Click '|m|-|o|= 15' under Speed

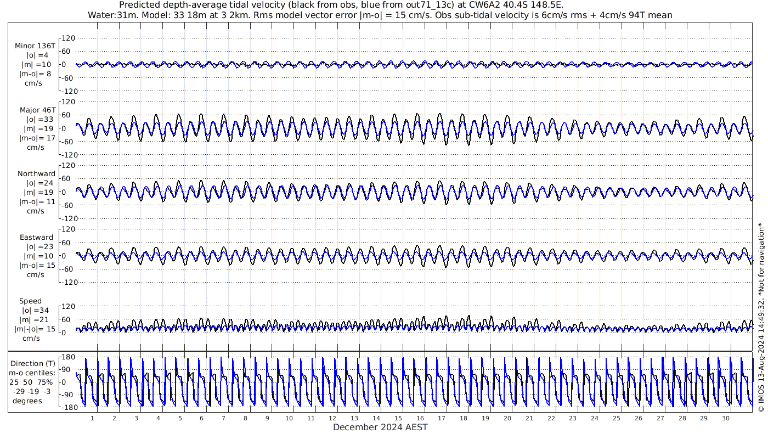pyautogui.click(x=35, y=329)
